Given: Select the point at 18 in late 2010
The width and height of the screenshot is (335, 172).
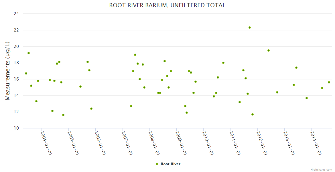Looking at the screenshot, I should (x=223, y=63).
